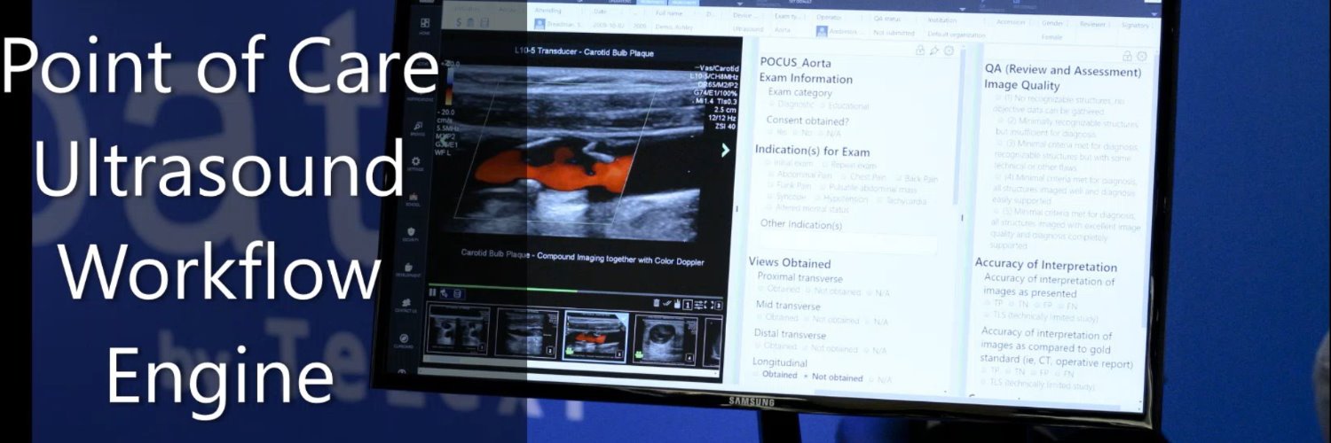Go to next image with white arrow

click(x=725, y=150)
